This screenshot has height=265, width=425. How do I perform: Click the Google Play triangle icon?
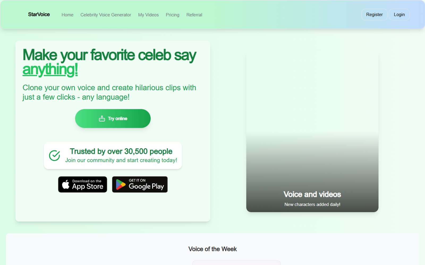[x=121, y=185]
